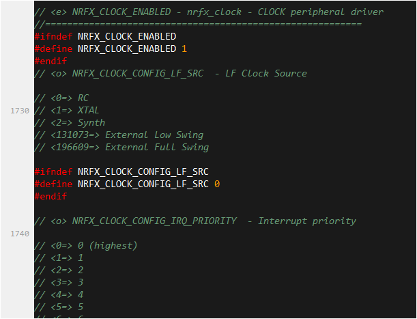Click the priority 5 comment line
This screenshot has height=319, width=417.
[59, 307]
